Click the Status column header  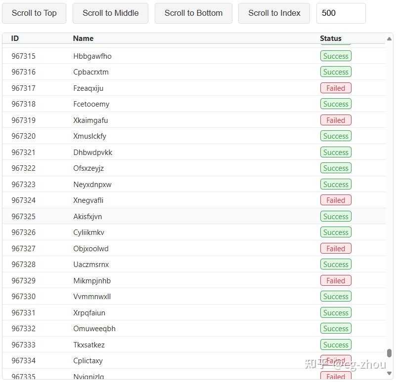coord(330,38)
